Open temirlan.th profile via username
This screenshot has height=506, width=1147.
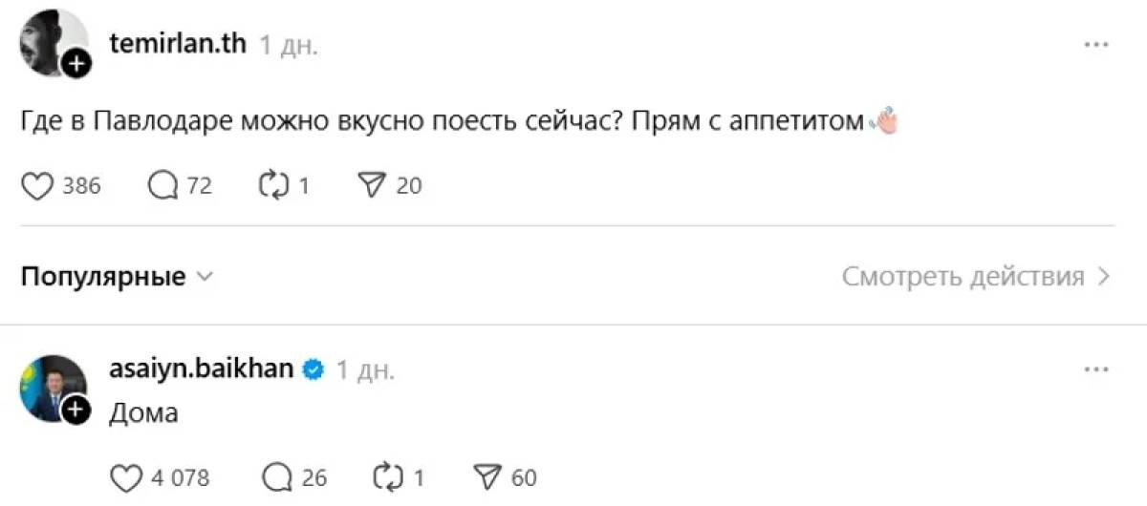(180, 46)
